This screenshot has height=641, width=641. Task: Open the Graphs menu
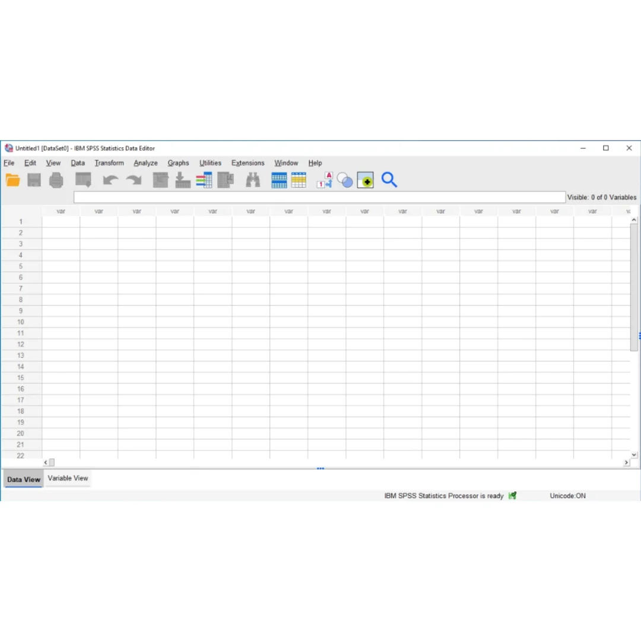pyautogui.click(x=178, y=163)
